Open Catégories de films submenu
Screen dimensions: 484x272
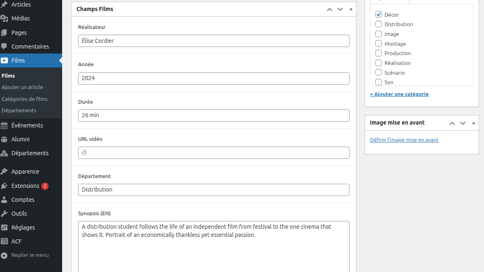(x=25, y=99)
